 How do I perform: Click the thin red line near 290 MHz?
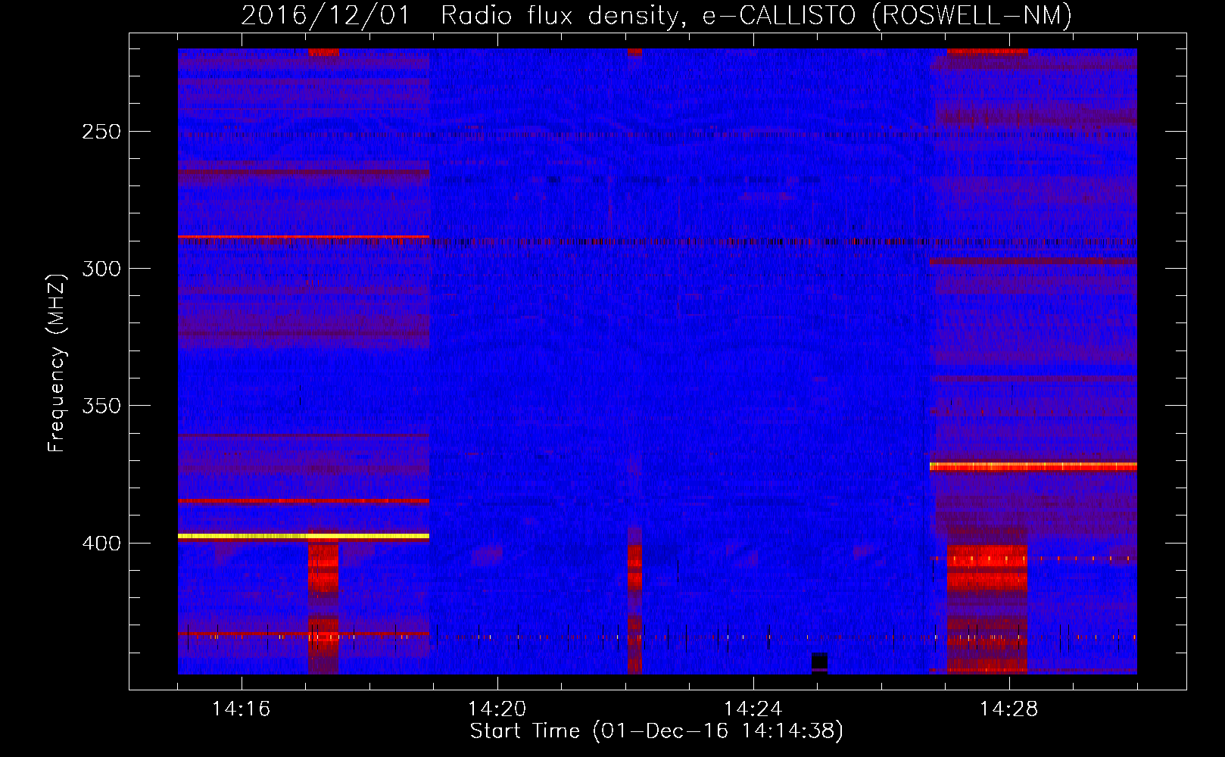[304, 237]
